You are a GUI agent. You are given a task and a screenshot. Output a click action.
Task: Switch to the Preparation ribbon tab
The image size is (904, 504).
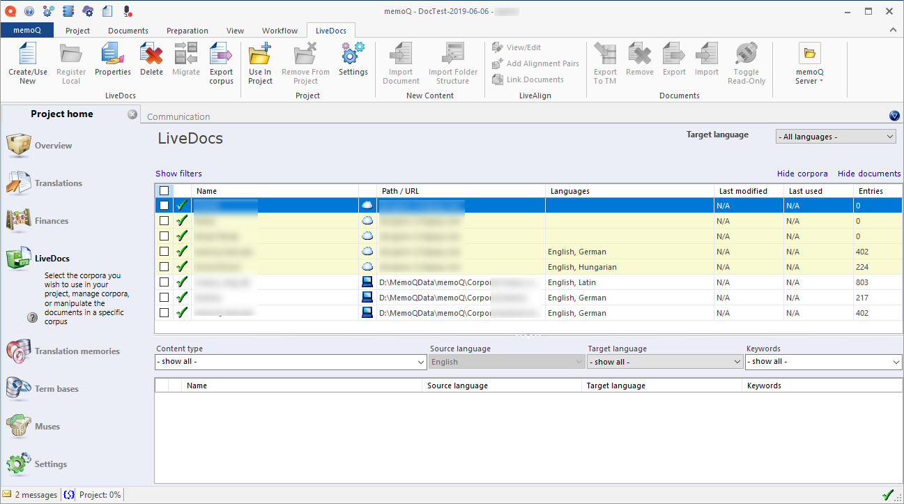coord(187,31)
